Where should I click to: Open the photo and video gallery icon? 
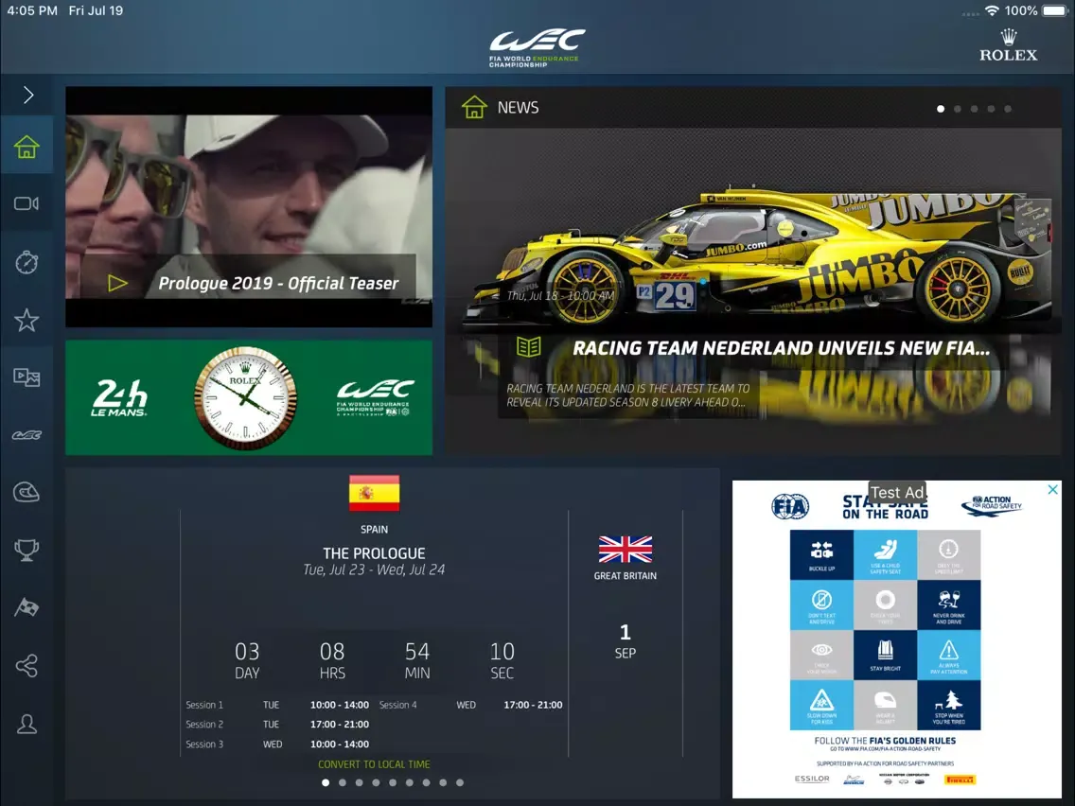pyautogui.click(x=26, y=377)
